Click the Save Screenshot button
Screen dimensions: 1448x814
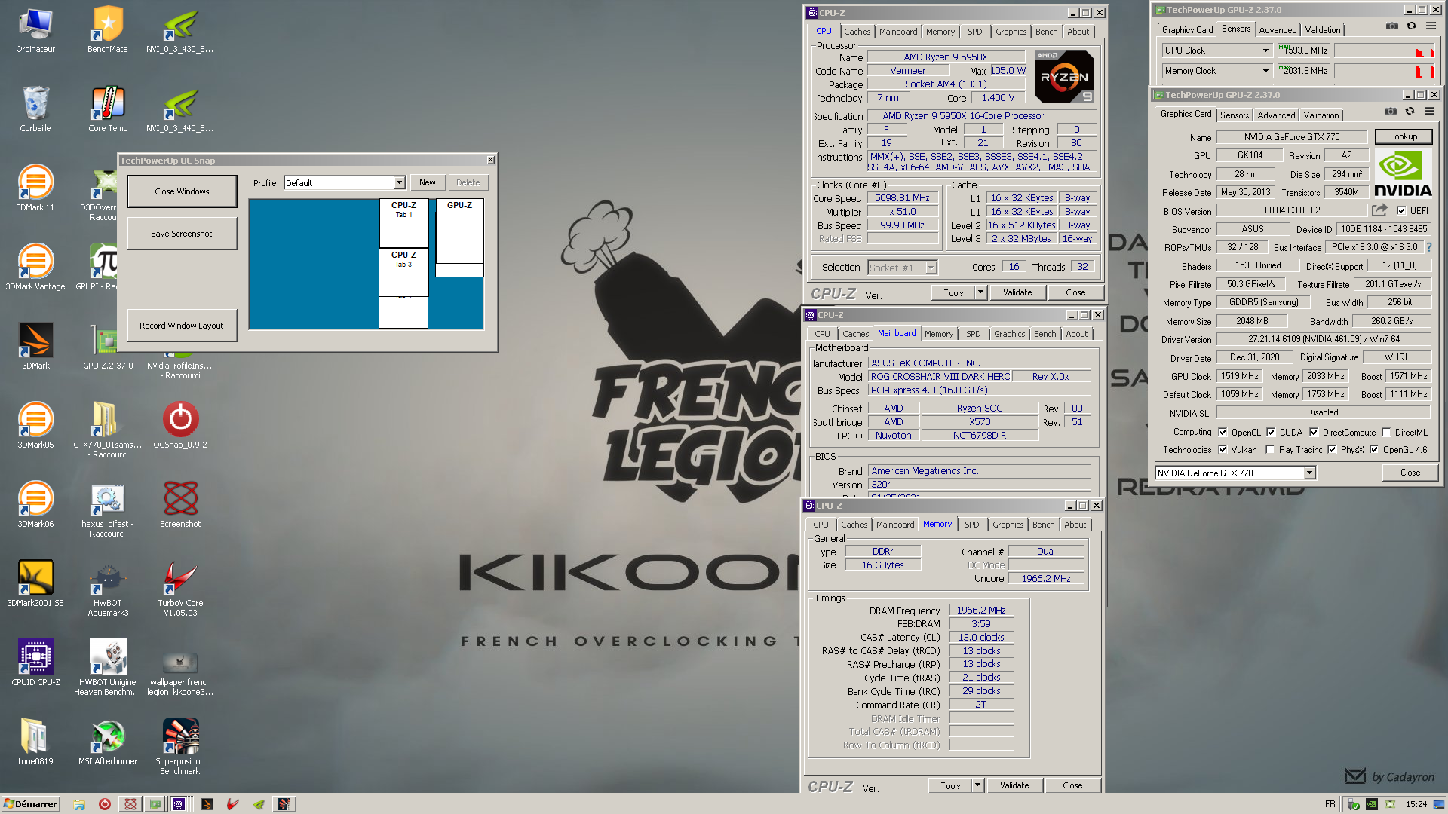point(182,234)
